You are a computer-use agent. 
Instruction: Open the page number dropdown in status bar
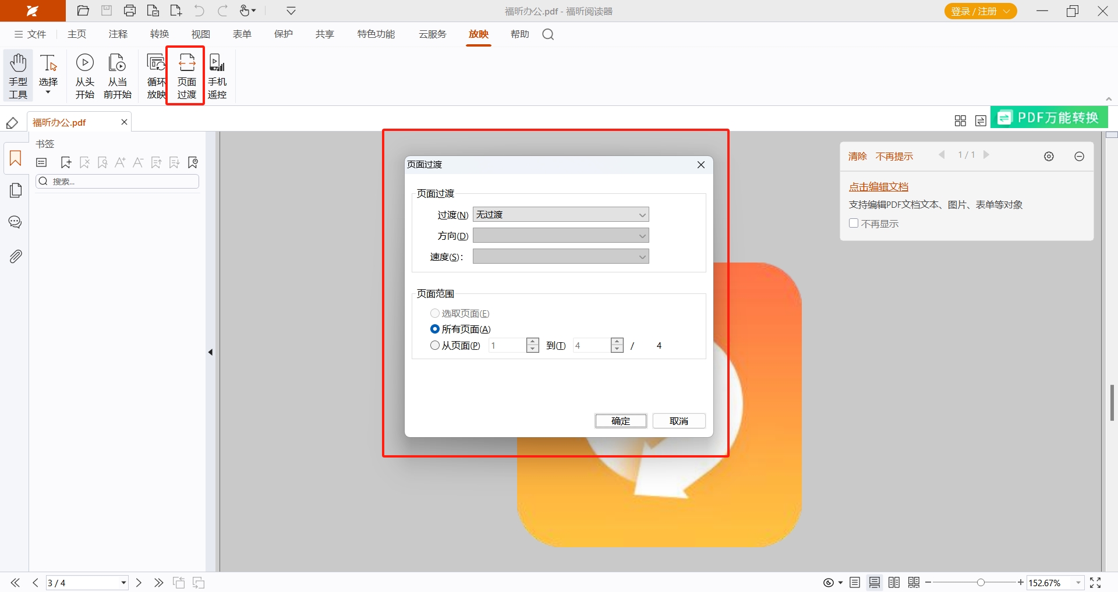123,583
